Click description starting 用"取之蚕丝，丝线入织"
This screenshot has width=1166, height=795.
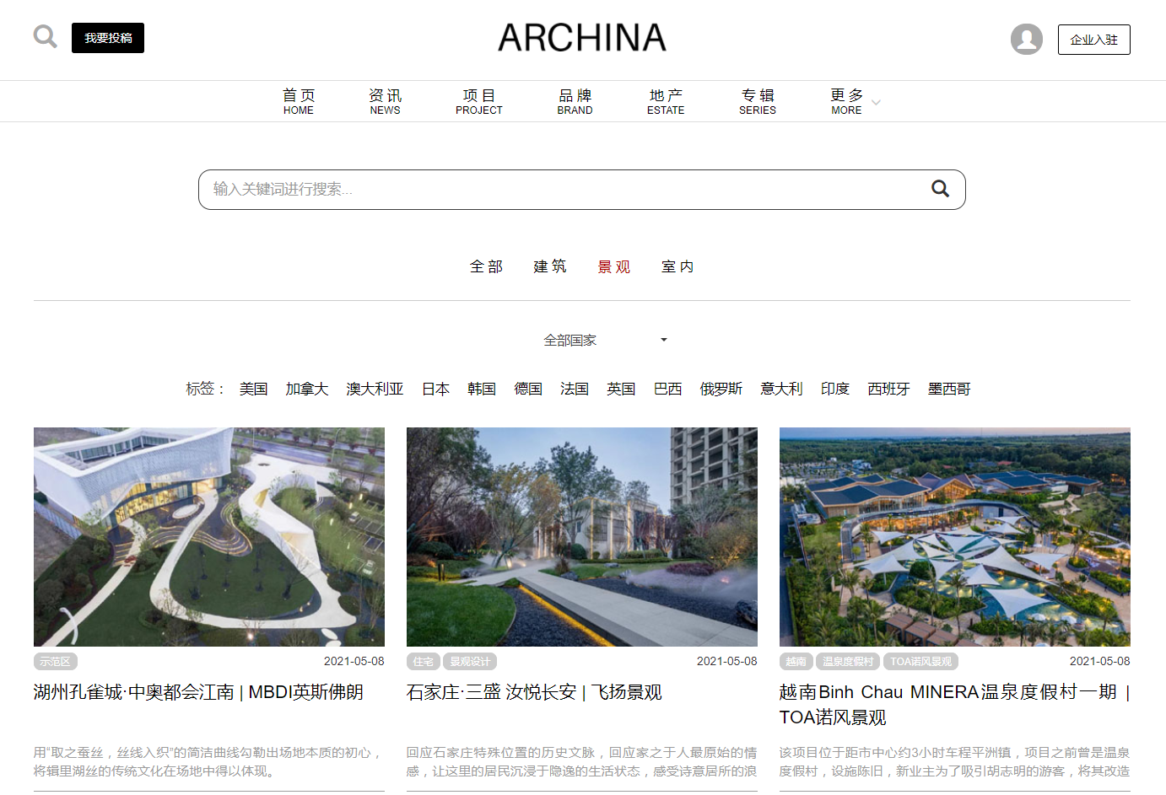(209, 761)
